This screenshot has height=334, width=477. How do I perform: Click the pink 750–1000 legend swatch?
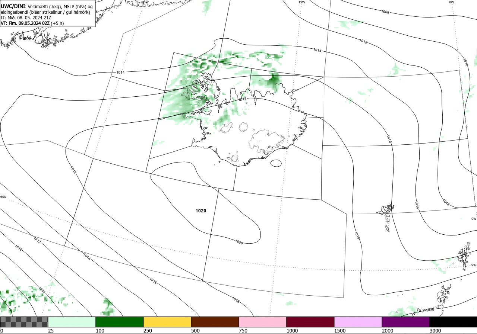(x=263, y=322)
